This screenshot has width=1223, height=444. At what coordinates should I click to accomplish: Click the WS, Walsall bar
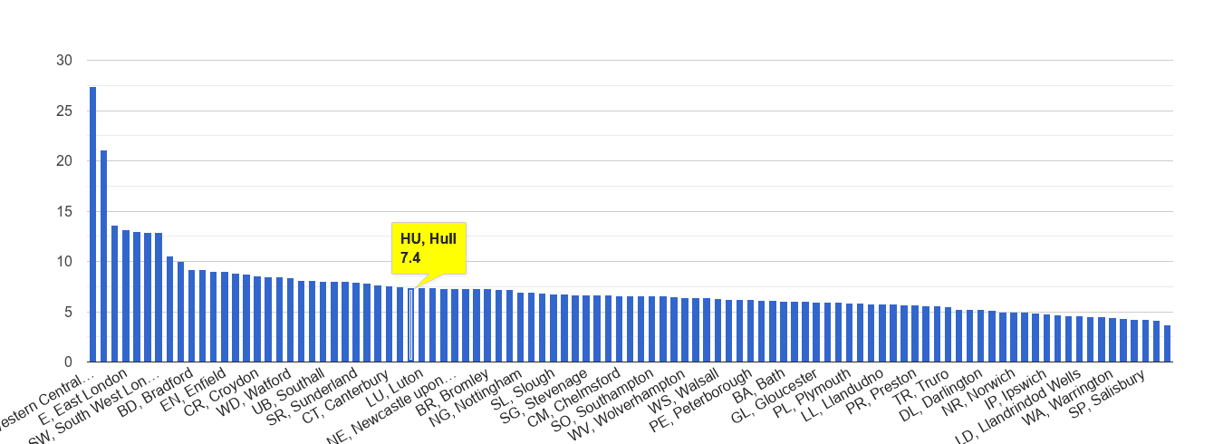[x=717, y=331]
